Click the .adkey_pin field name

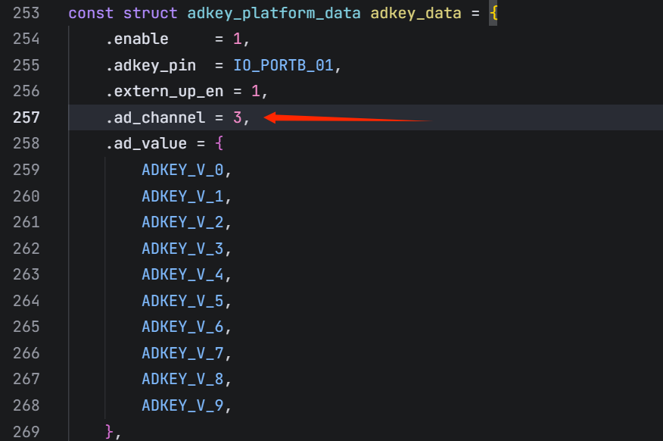(151, 65)
